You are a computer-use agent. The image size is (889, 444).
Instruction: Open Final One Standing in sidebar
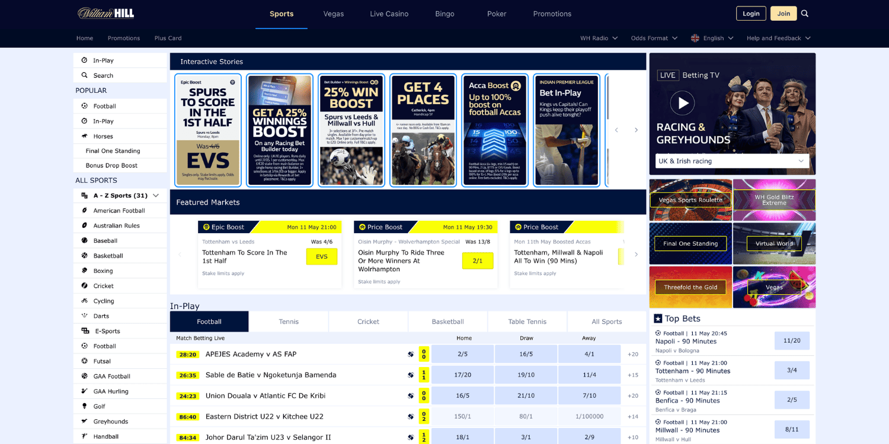tap(120, 151)
